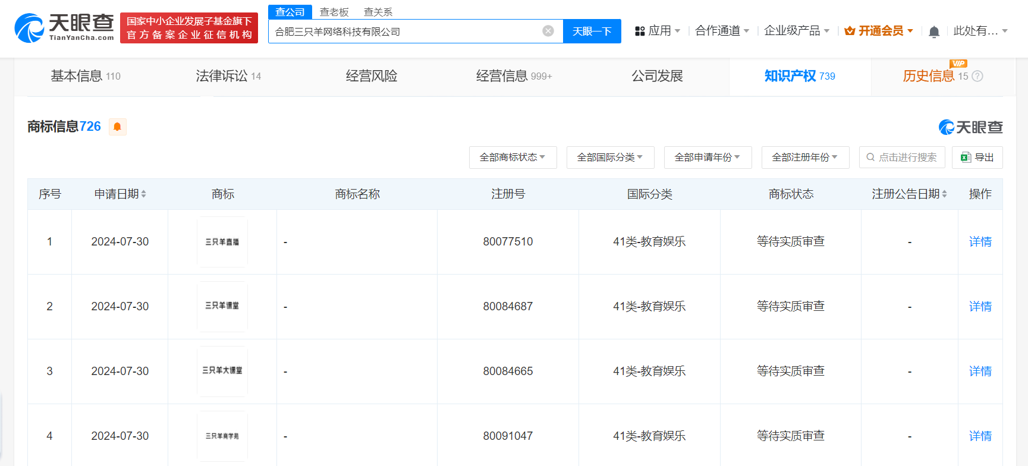Switch to the 经营风险 tab
This screenshot has width=1028, height=466.
pyautogui.click(x=372, y=76)
